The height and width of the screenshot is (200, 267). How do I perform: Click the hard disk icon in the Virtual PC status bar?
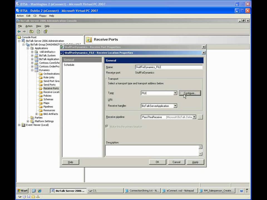[x=20, y=197]
